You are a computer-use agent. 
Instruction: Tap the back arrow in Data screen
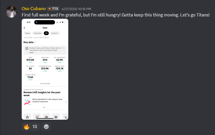point(24,28)
